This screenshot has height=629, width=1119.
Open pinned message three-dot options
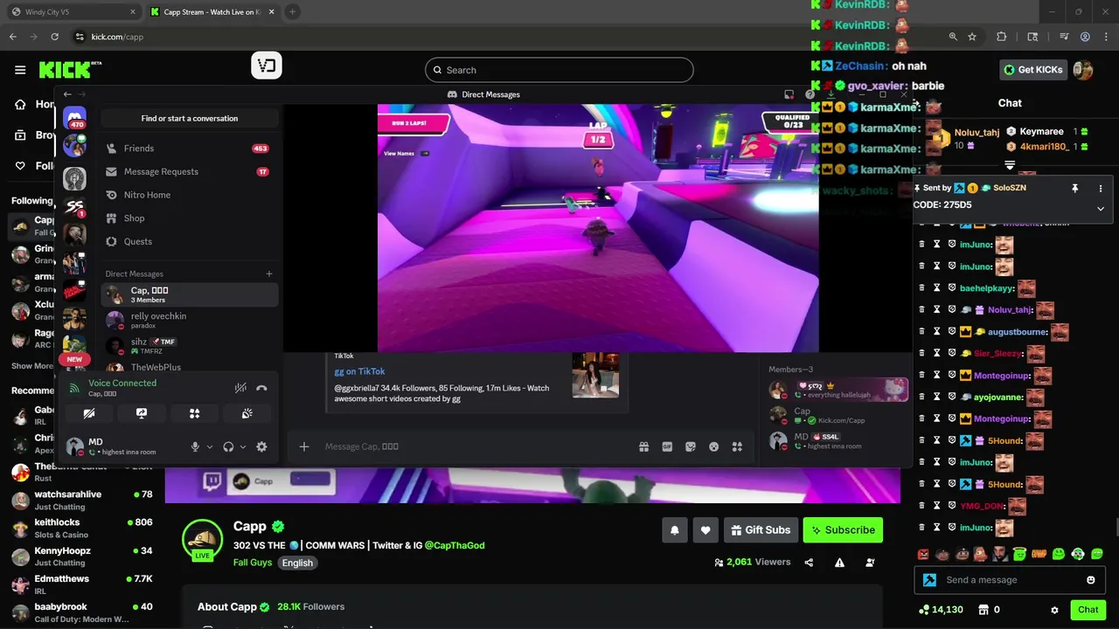[x=1101, y=188]
